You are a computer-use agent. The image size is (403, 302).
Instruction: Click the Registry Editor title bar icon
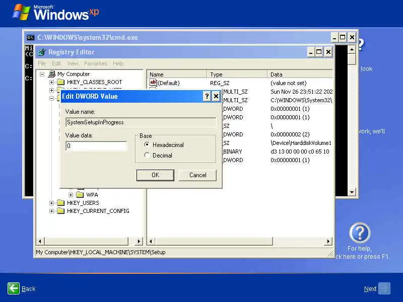pyautogui.click(x=41, y=52)
